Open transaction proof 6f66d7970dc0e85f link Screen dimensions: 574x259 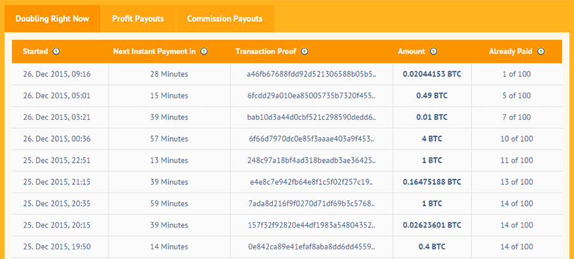click(311, 139)
